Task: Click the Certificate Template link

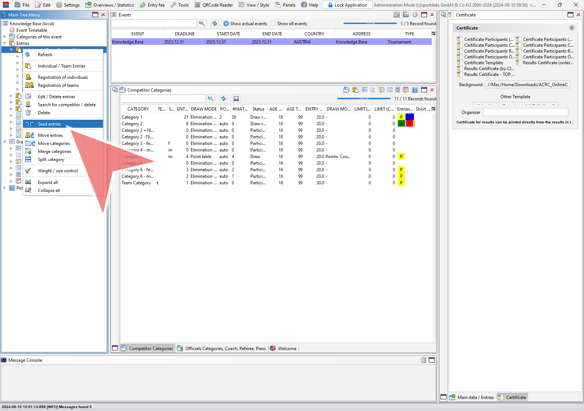Action: pyautogui.click(x=484, y=63)
